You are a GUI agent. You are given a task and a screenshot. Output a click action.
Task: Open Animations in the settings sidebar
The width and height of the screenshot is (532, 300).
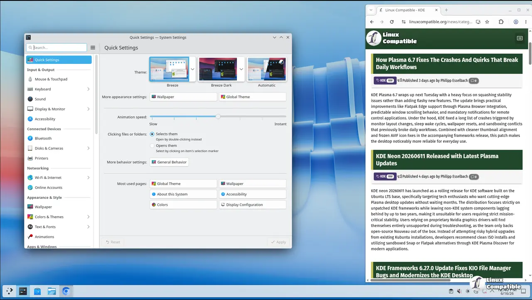[x=59, y=237]
